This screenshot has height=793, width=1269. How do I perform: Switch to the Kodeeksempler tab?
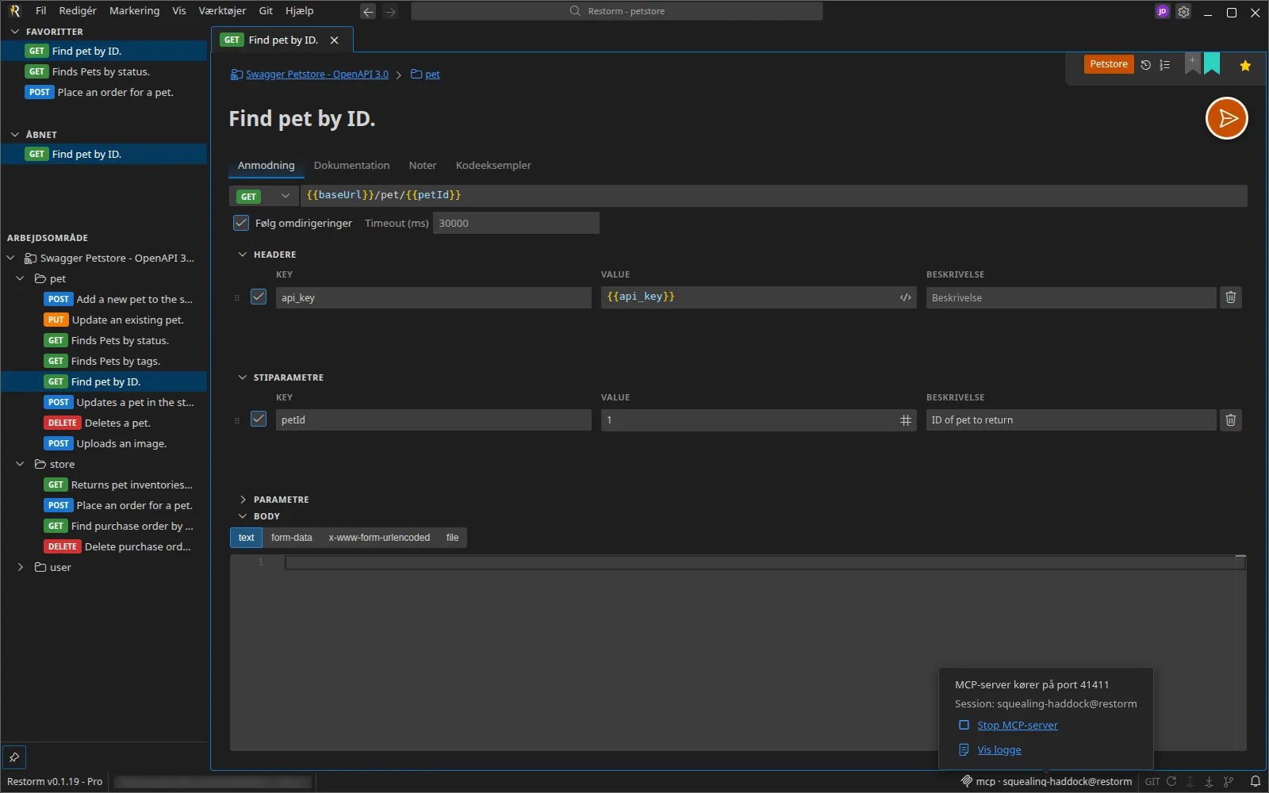pyautogui.click(x=493, y=165)
